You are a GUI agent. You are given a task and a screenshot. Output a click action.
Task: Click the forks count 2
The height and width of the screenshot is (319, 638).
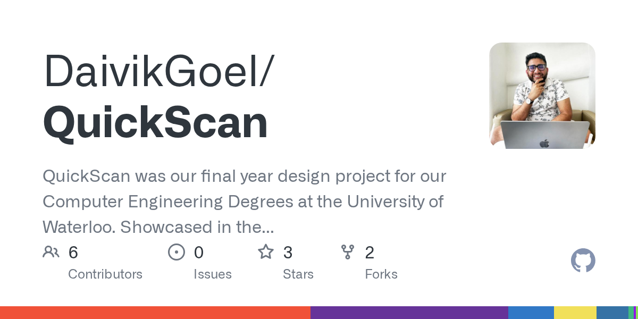pyautogui.click(x=370, y=253)
